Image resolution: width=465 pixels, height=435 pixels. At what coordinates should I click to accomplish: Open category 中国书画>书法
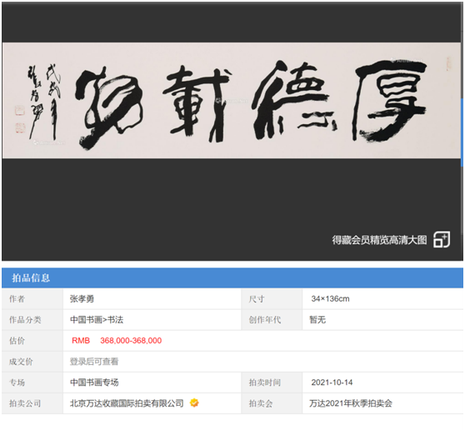(97, 320)
